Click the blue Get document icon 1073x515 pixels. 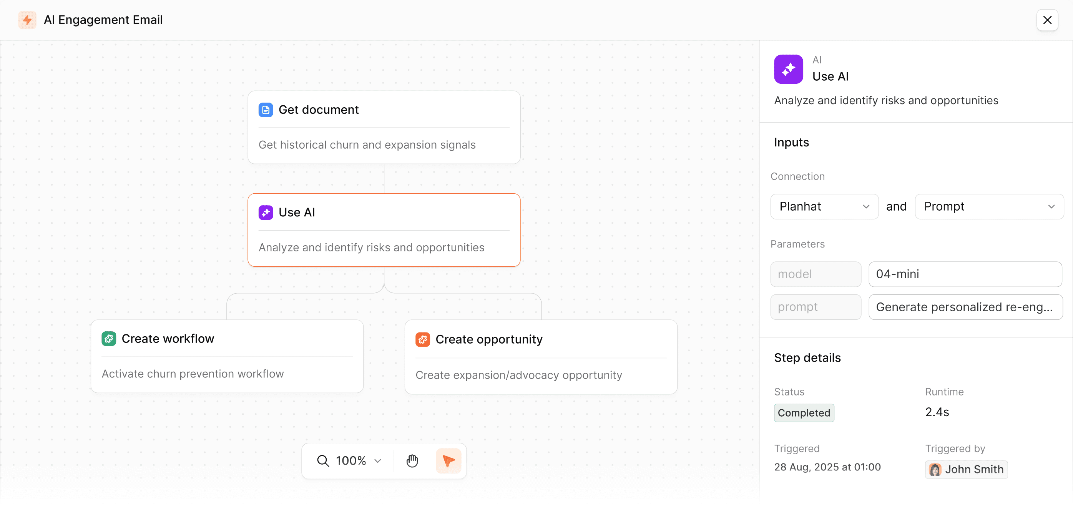265,110
